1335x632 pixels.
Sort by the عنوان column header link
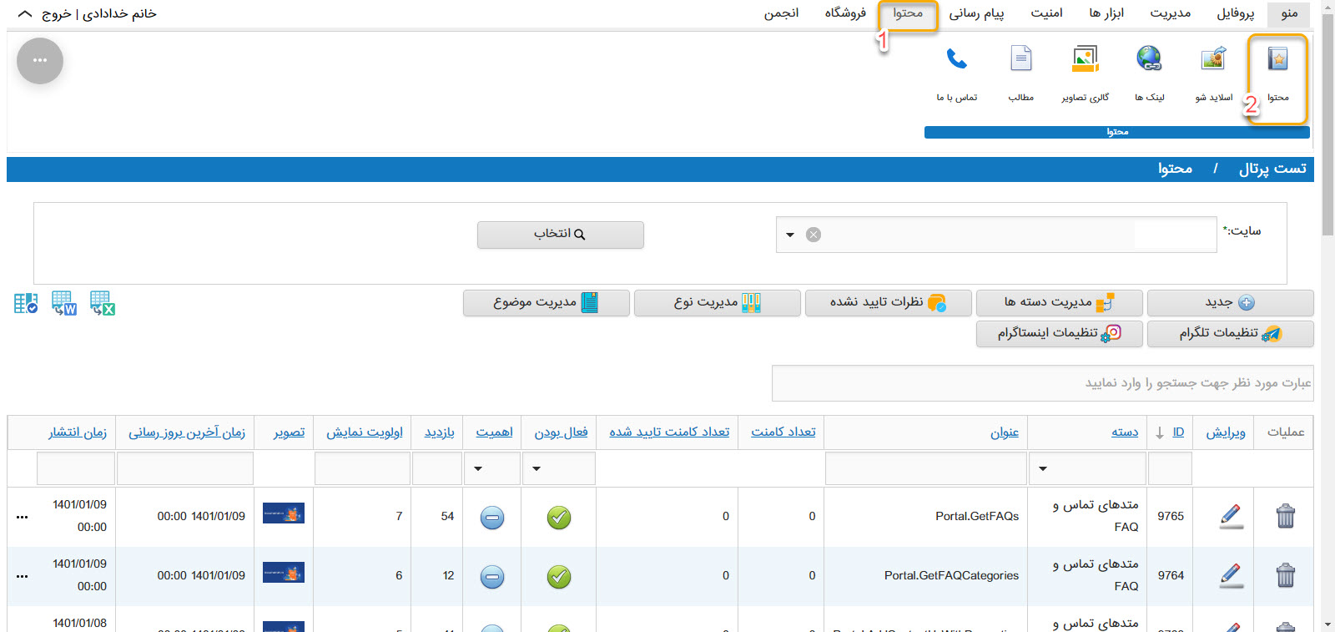[x=1005, y=432]
